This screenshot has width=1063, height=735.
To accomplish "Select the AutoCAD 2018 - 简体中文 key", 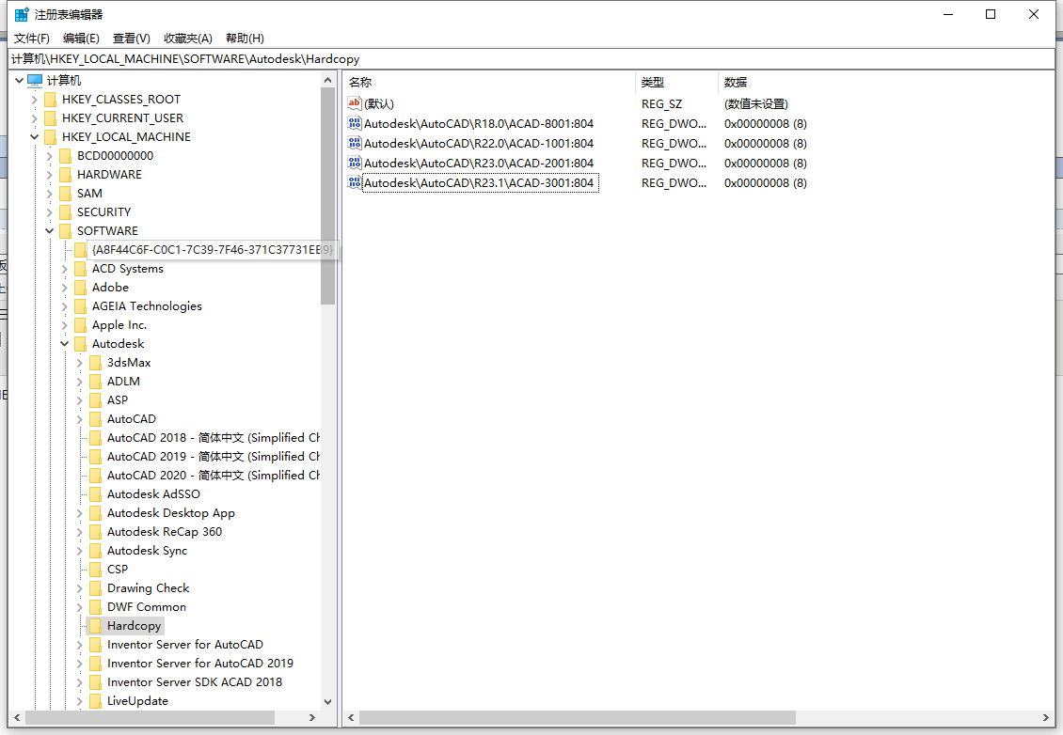I will point(213,438).
